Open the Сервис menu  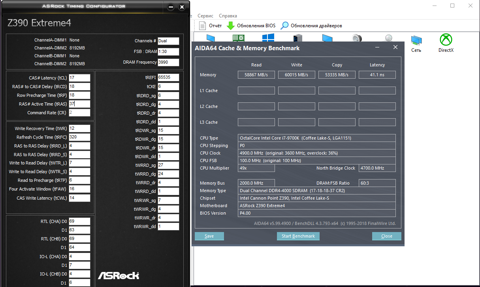[205, 16]
